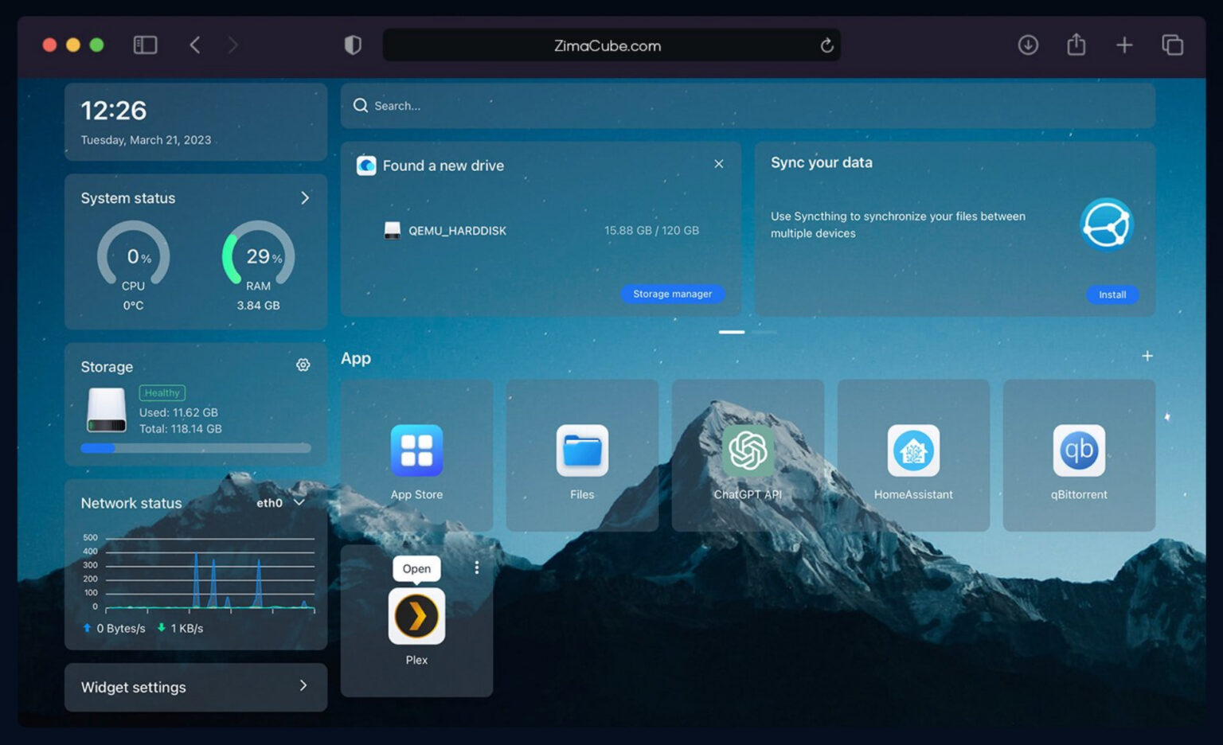
Task: Launch the ChatGPT API app
Action: pyautogui.click(x=748, y=451)
